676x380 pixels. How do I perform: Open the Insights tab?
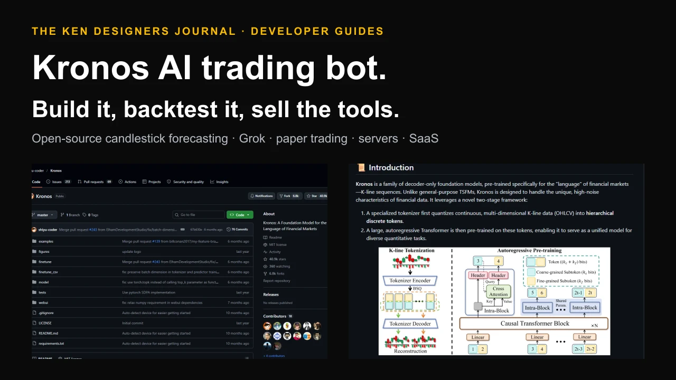[x=219, y=182]
